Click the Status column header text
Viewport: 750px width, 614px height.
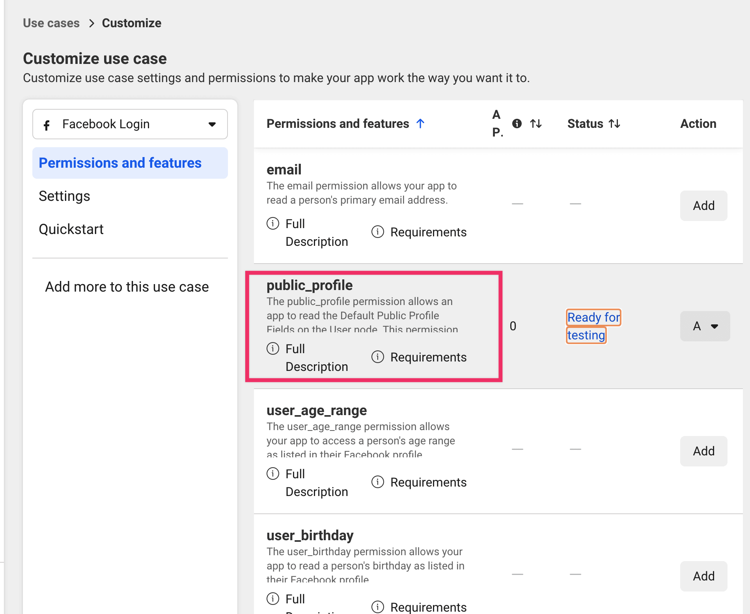coord(585,124)
